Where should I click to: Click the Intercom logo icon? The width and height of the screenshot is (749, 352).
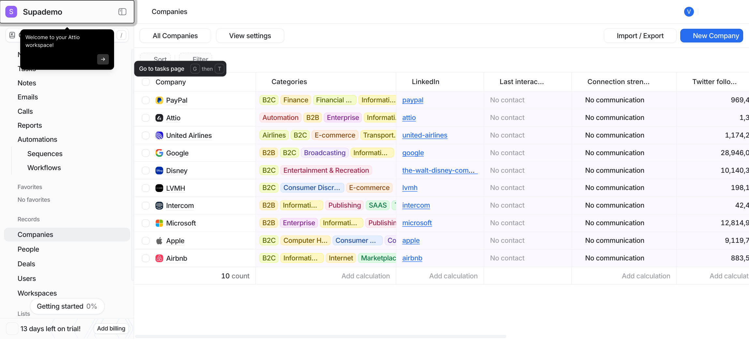pyautogui.click(x=159, y=205)
